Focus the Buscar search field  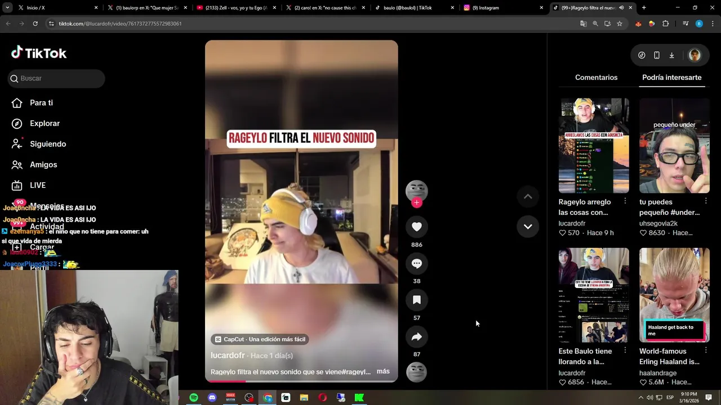pyautogui.click(x=56, y=78)
